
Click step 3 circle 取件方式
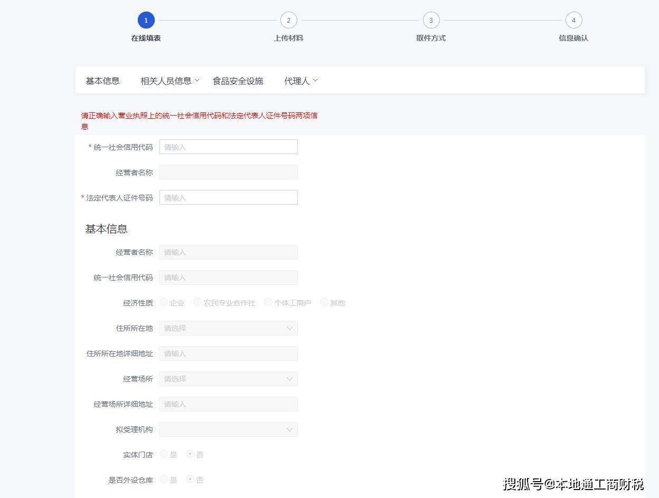pos(431,21)
